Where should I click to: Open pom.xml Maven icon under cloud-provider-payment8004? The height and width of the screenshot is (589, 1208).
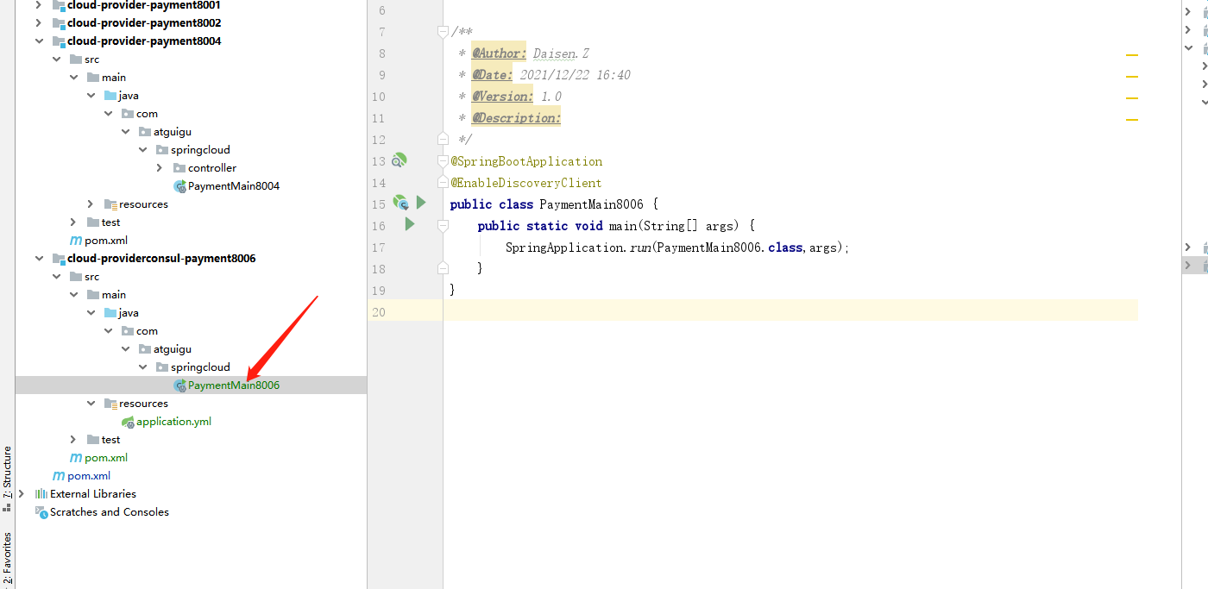76,241
